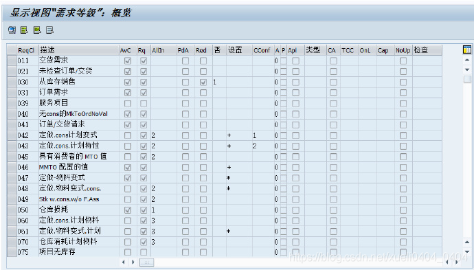Click the Deselect All toolbar icon
Viewport: 474px width, 270px height.
click(x=49, y=30)
